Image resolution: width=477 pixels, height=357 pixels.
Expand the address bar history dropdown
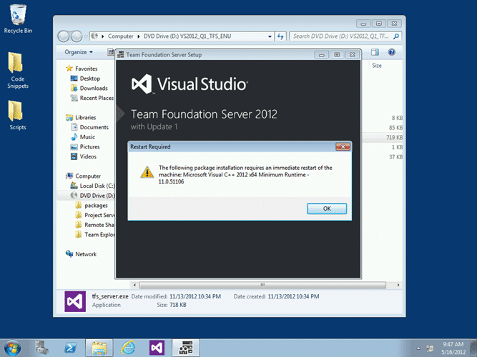point(270,36)
